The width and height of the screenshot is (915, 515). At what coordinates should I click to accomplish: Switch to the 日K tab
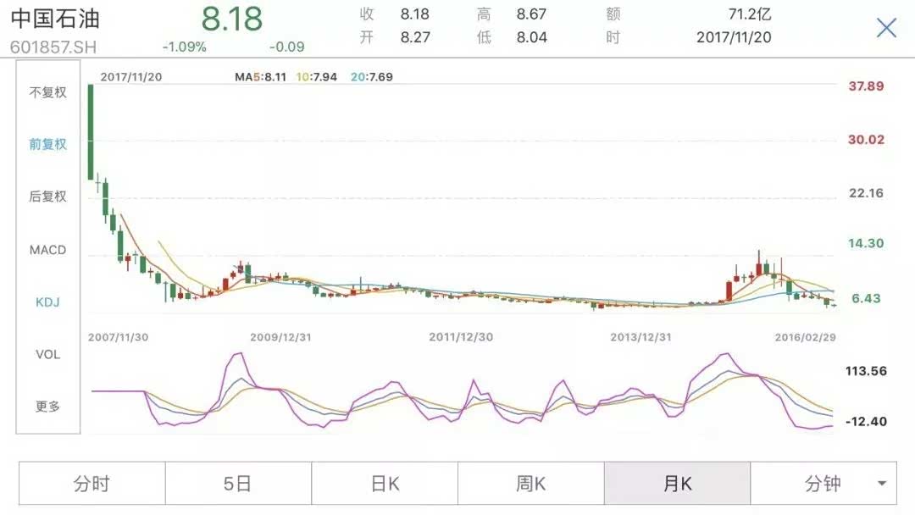point(385,484)
